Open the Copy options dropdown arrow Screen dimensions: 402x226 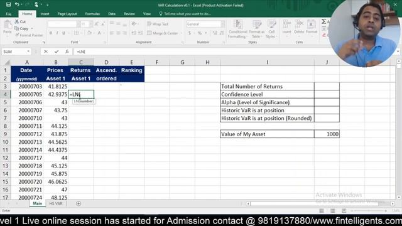click(x=32, y=28)
